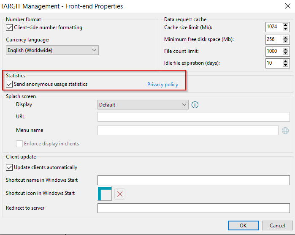Image resolution: width=295 pixels, height=235 pixels.
Task: Focus the Menu name text field
Action: click(188, 131)
